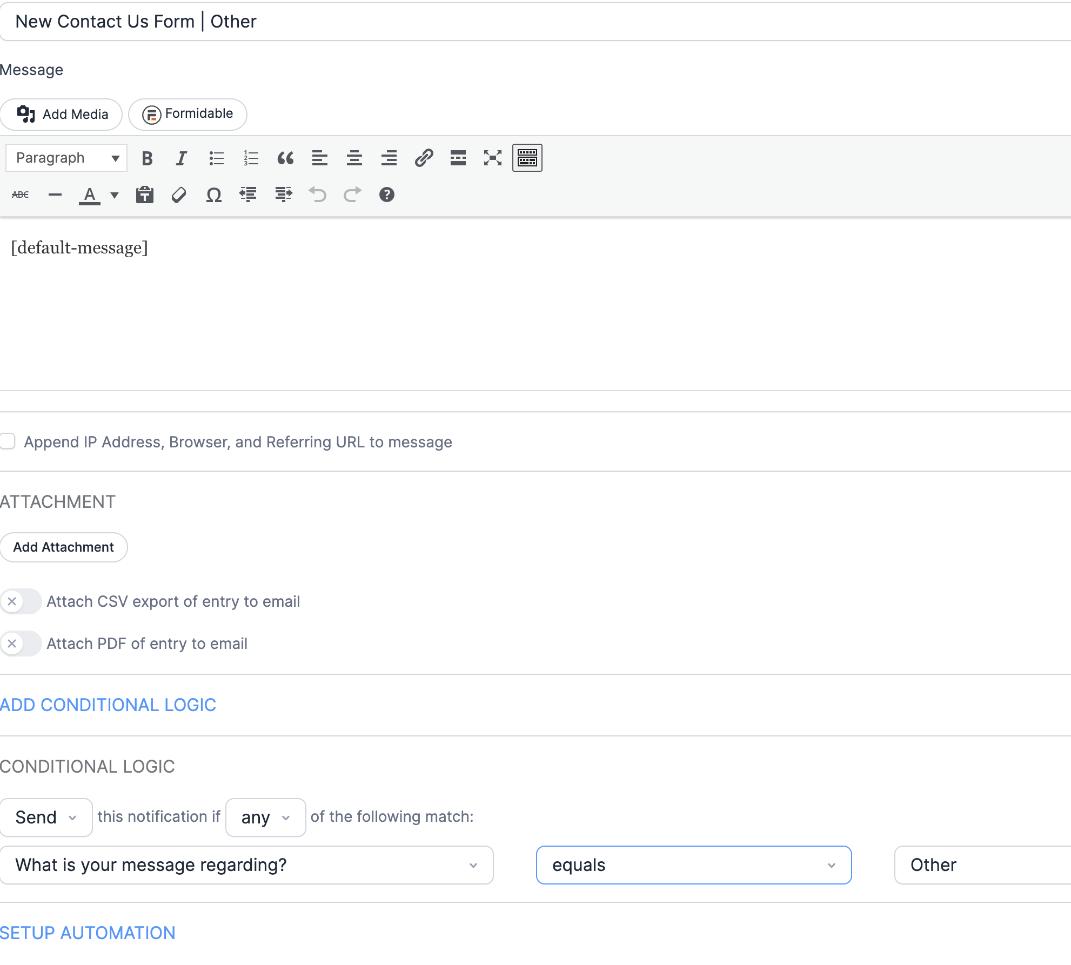This screenshot has width=1071, height=965.
Task: Apply strikethrough formatting
Action: pos(21,195)
